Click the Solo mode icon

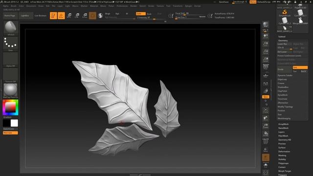click(266, 165)
